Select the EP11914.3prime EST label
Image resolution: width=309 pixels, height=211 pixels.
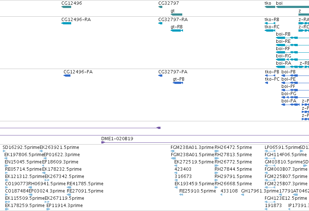[x=65, y=206]
